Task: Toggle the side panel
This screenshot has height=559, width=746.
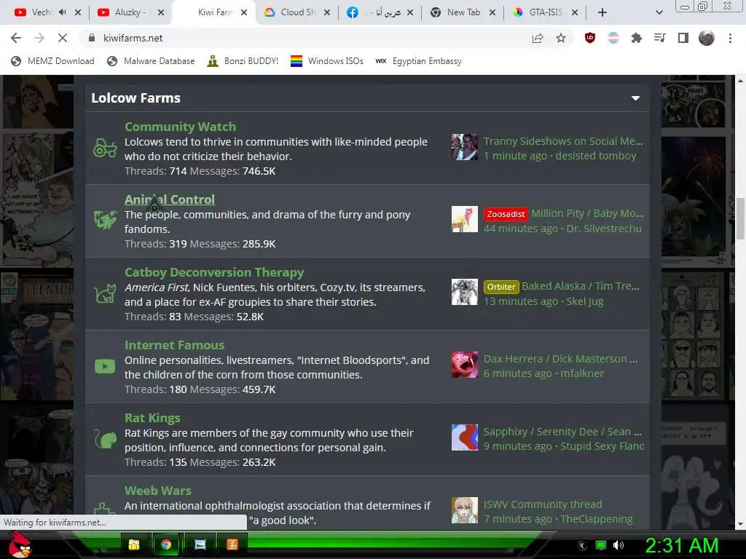Action: pos(683,38)
